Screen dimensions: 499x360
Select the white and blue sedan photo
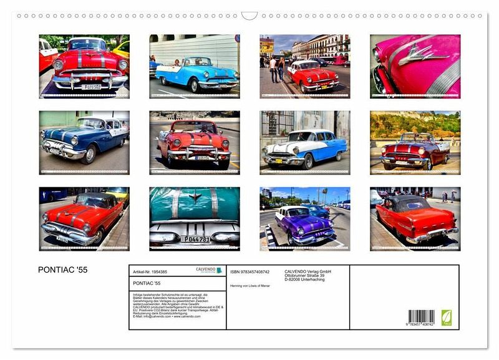pyautogui.click(x=305, y=143)
